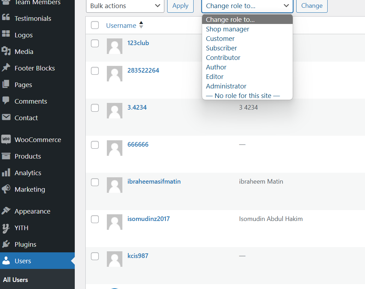Image resolution: width=365 pixels, height=289 pixels.
Task: Click the Marketing megaphone icon
Action: [6, 189]
